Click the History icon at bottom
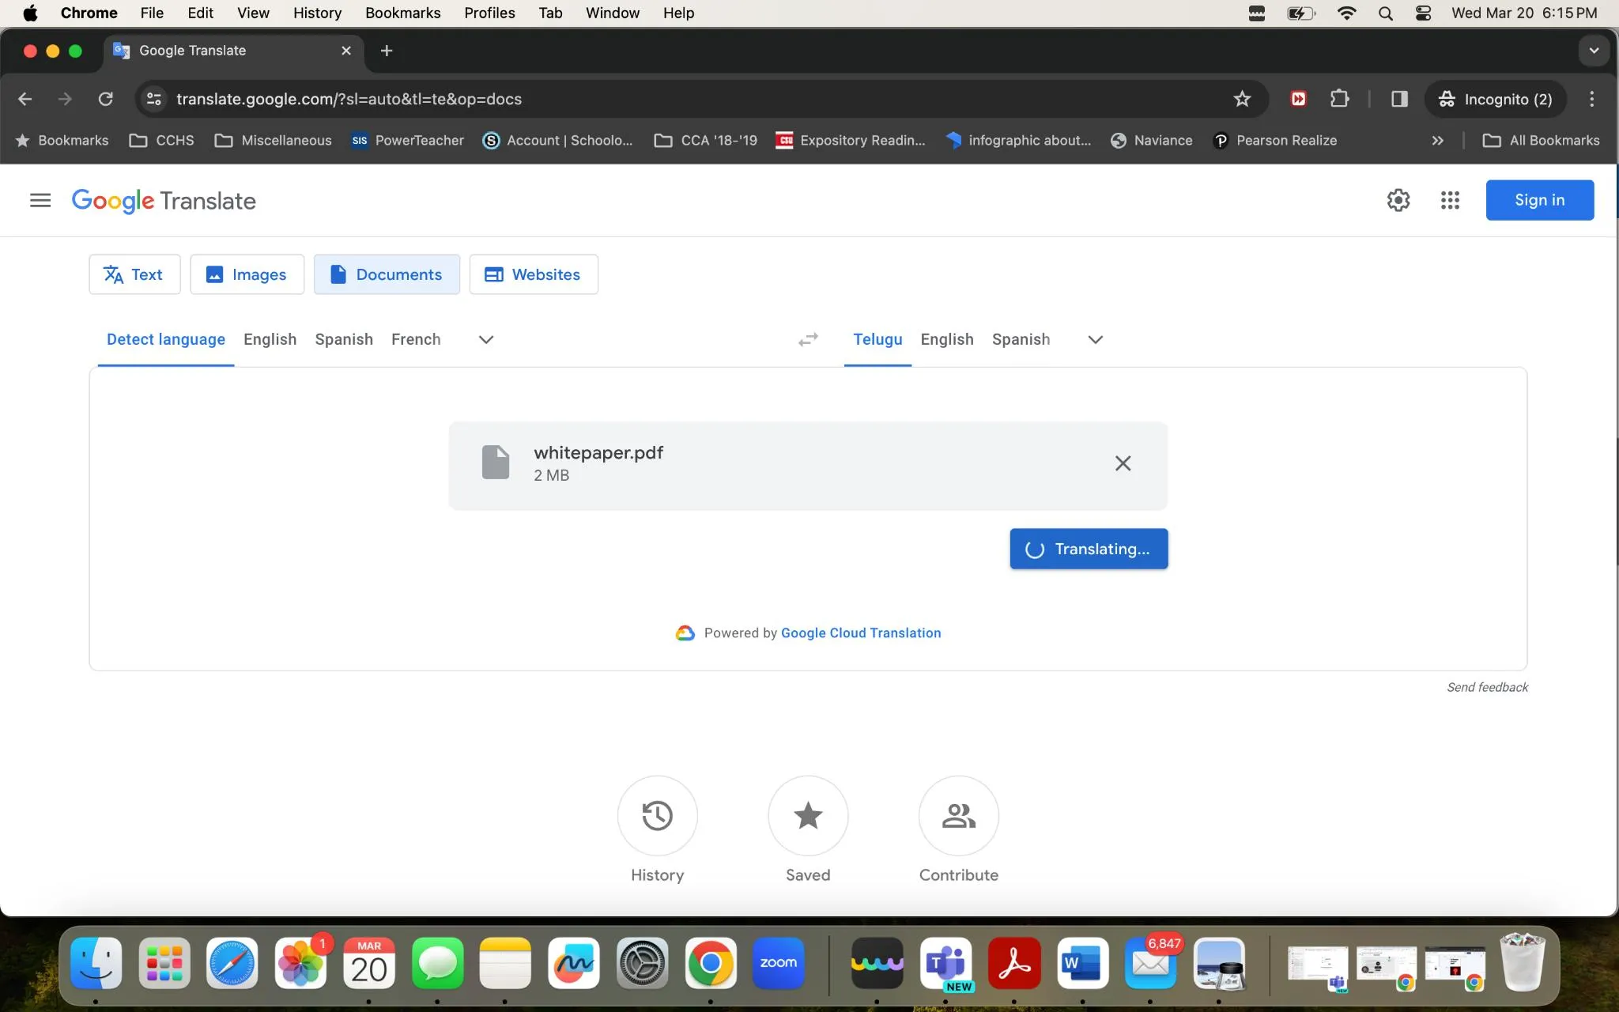 click(656, 815)
